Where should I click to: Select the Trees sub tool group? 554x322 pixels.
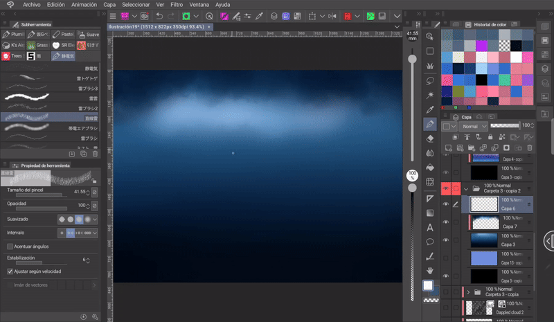click(x=13, y=56)
